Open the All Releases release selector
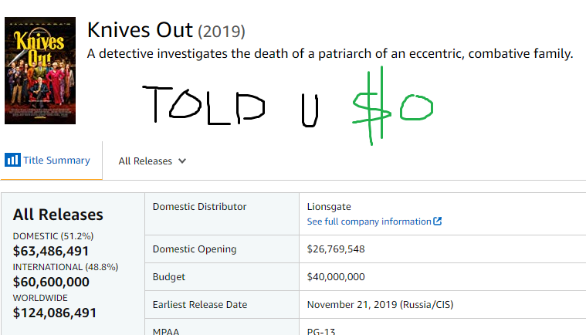The width and height of the screenshot is (586, 335). (x=152, y=161)
